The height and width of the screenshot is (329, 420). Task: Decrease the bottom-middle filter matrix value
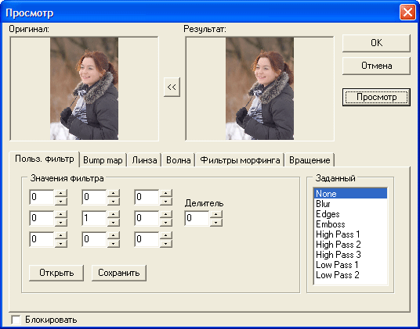coord(114,243)
